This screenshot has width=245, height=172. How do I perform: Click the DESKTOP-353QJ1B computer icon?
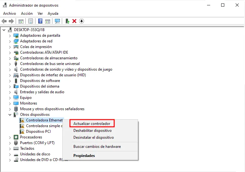(10, 30)
